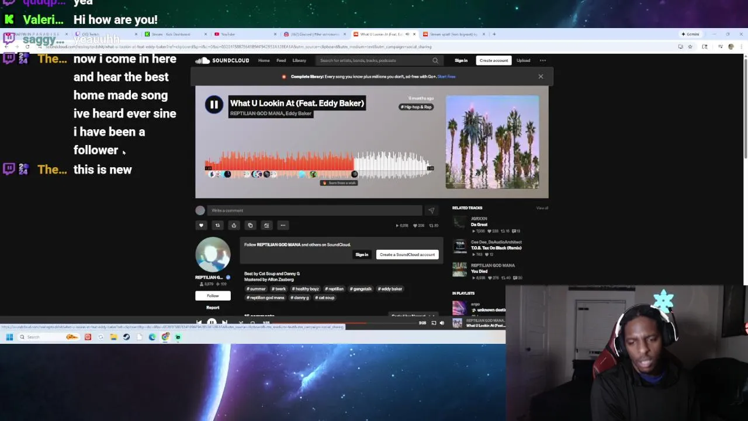Click Sign in in the follow prompt
Image resolution: width=748 pixels, height=421 pixels.
click(362, 254)
